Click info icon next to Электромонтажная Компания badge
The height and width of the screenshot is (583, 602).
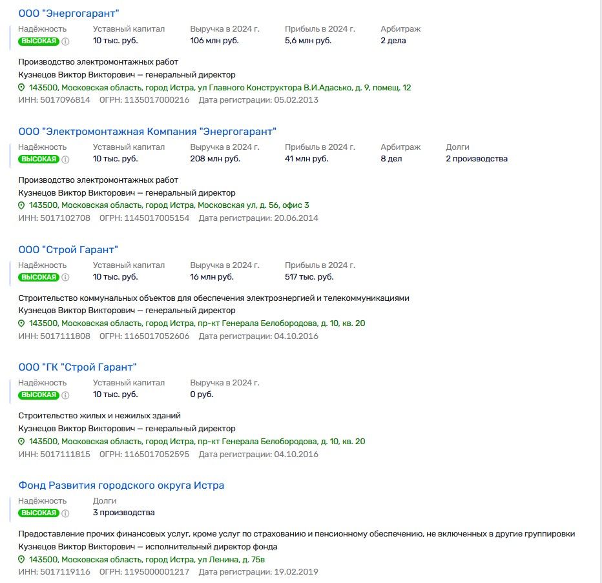pos(67,158)
